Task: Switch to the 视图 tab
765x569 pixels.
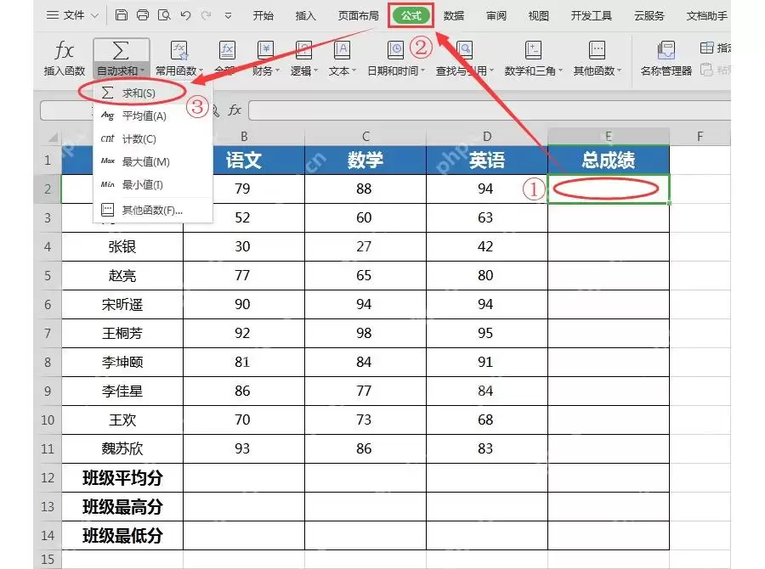Action: pyautogui.click(x=539, y=15)
